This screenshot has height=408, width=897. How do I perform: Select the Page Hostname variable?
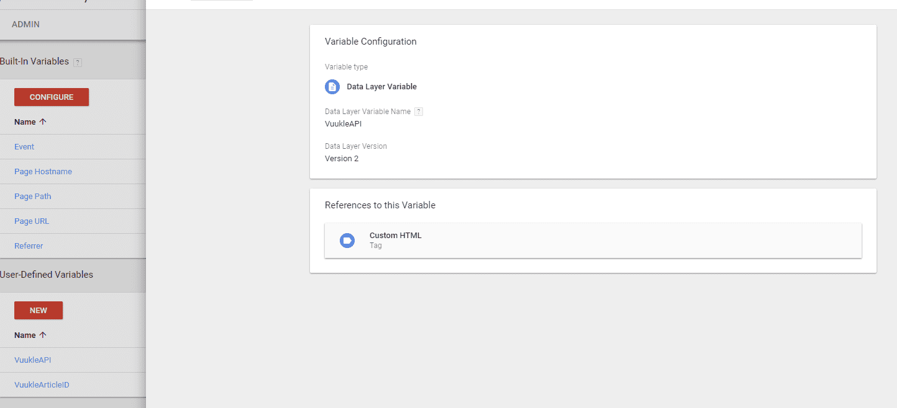click(x=43, y=172)
